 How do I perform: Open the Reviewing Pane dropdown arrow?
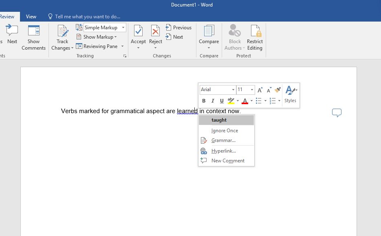[122, 46]
